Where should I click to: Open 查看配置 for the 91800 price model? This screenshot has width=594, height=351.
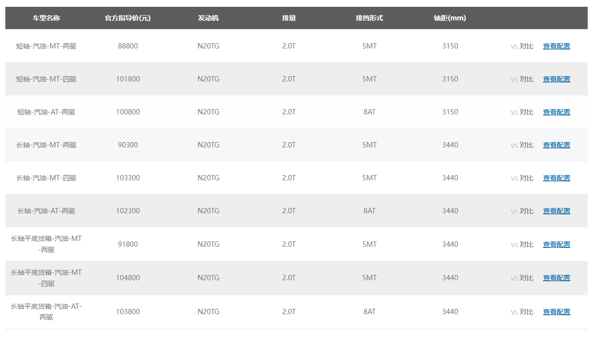tap(556, 244)
